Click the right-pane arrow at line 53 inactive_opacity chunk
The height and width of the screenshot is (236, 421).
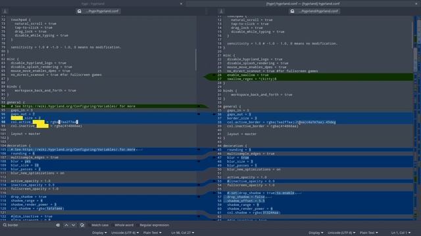214,181
